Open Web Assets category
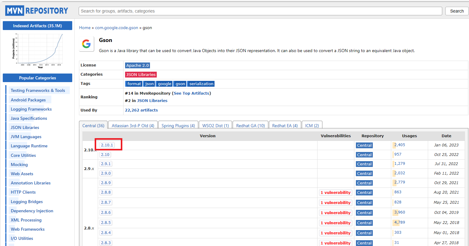Image resolution: width=469 pixels, height=246 pixels. click(22, 174)
